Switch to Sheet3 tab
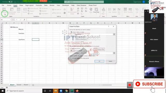The width and height of the screenshot is (166, 93). [x=26, y=85]
